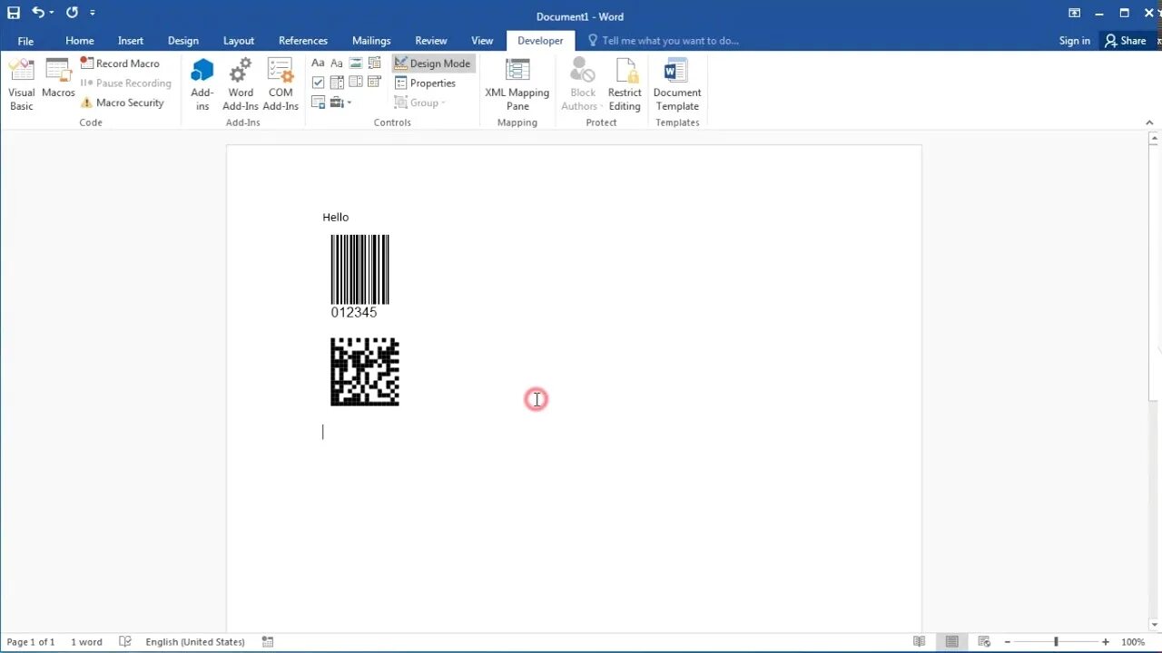The height and width of the screenshot is (653, 1162).
Task: Repeat the last action
Action: pyautogui.click(x=72, y=13)
